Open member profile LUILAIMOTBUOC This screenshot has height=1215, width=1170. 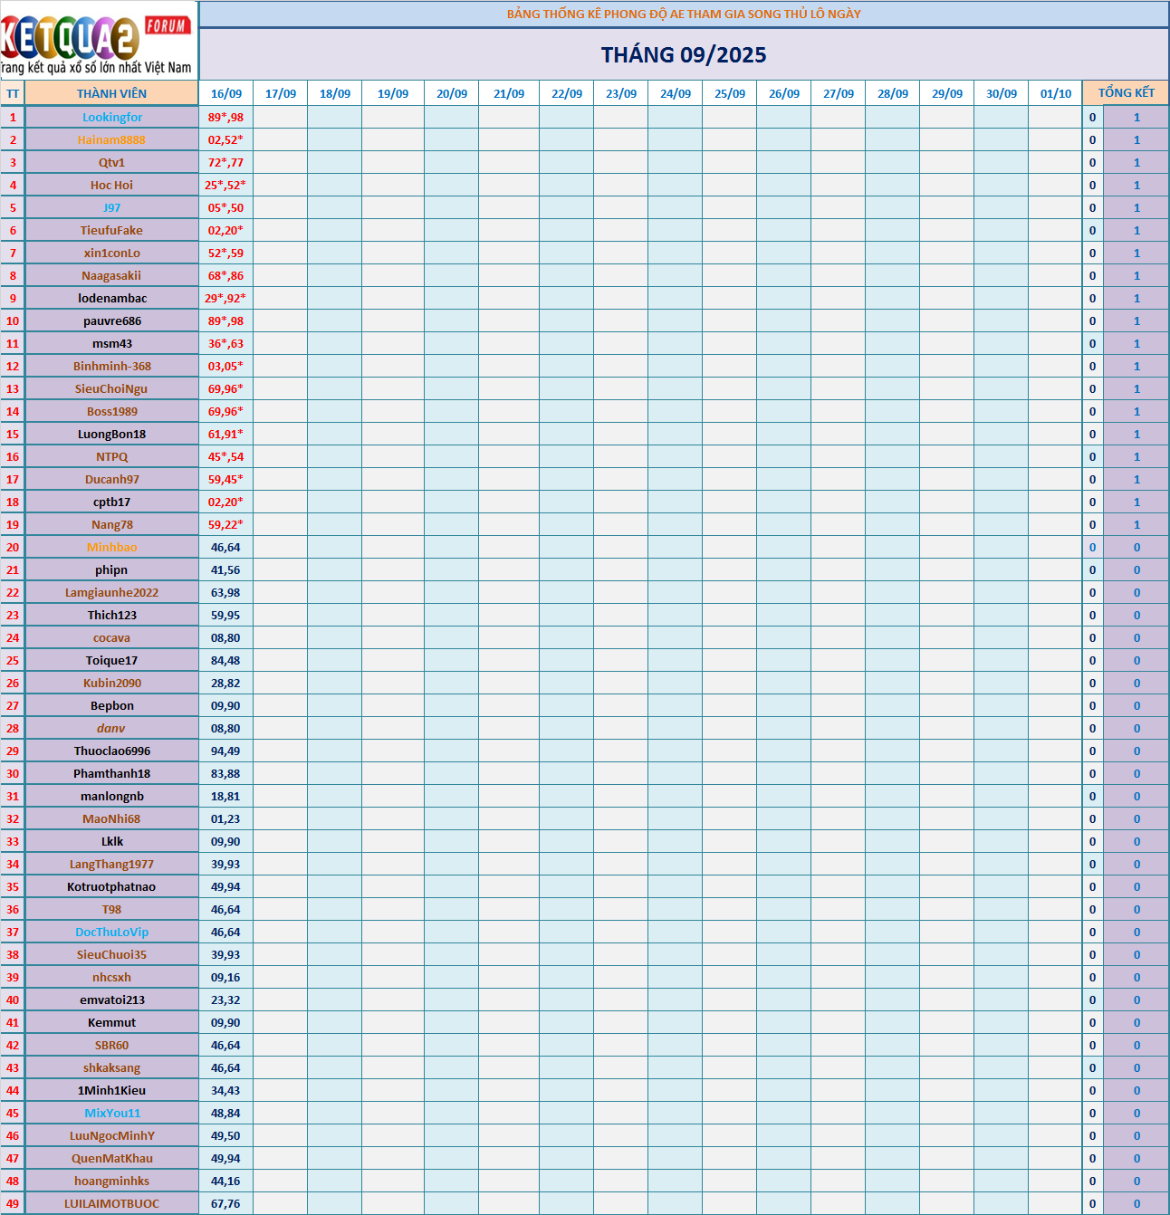111,1203
